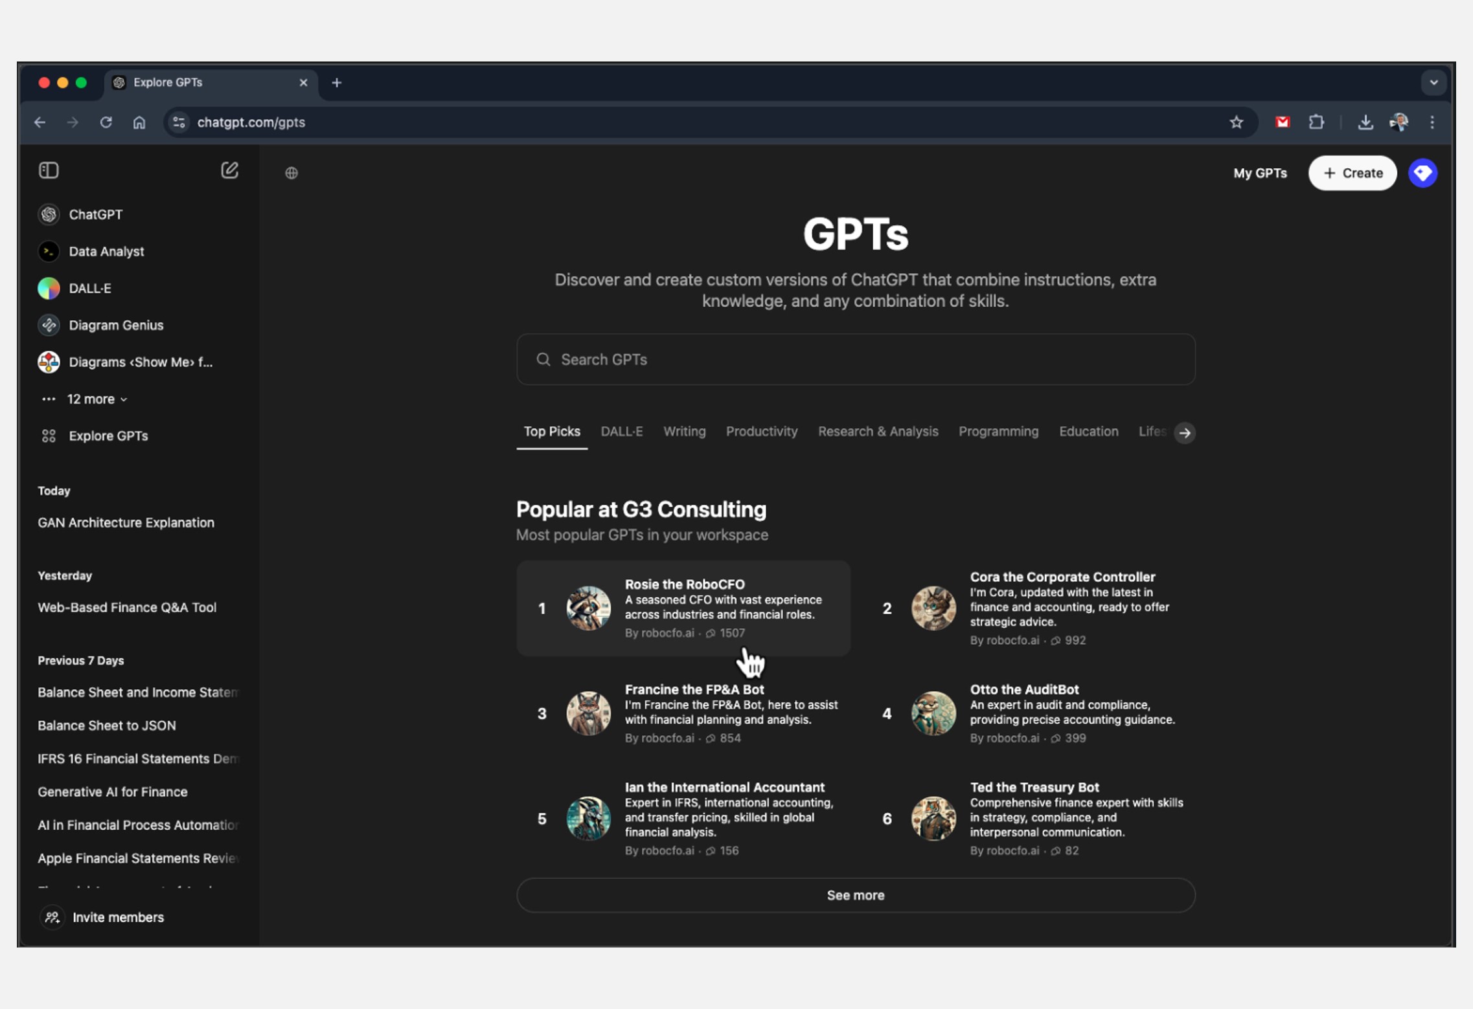This screenshot has height=1009, width=1473.
Task: Click the See more button
Action: (855, 895)
